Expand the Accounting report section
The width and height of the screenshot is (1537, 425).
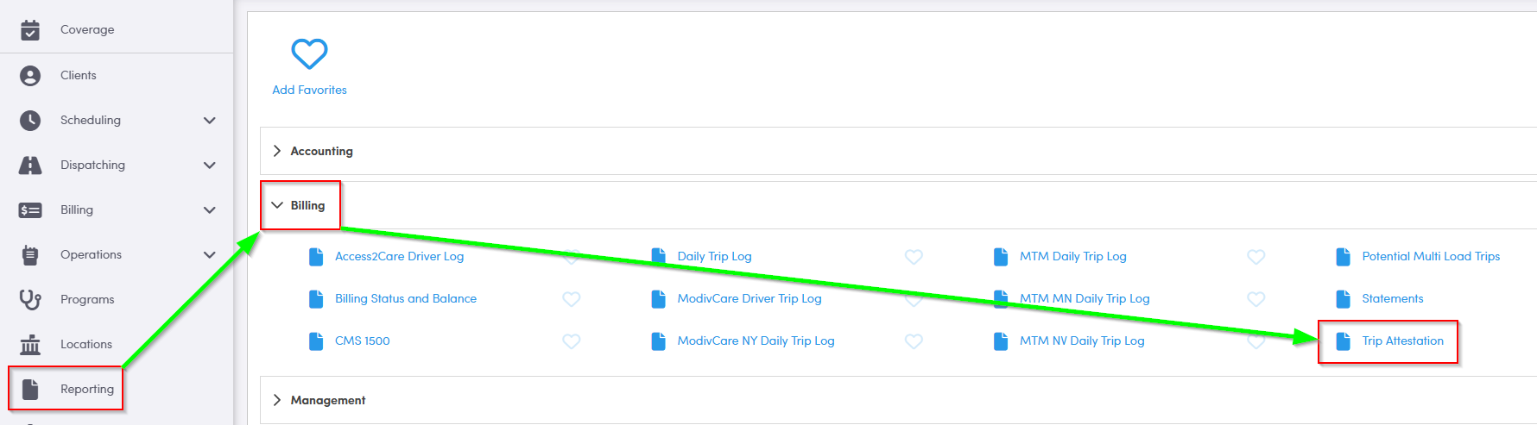pyautogui.click(x=277, y=151)
